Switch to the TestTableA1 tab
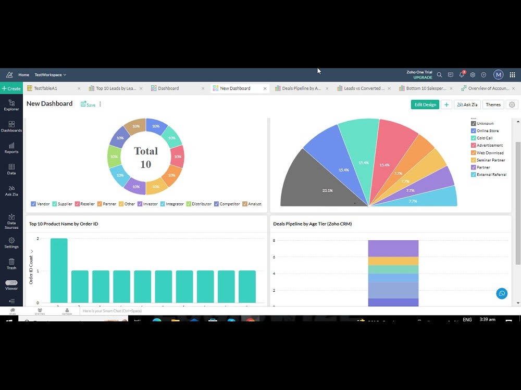Image resolution: width=521 pixels, height=390 pixels. coord(45,88)
